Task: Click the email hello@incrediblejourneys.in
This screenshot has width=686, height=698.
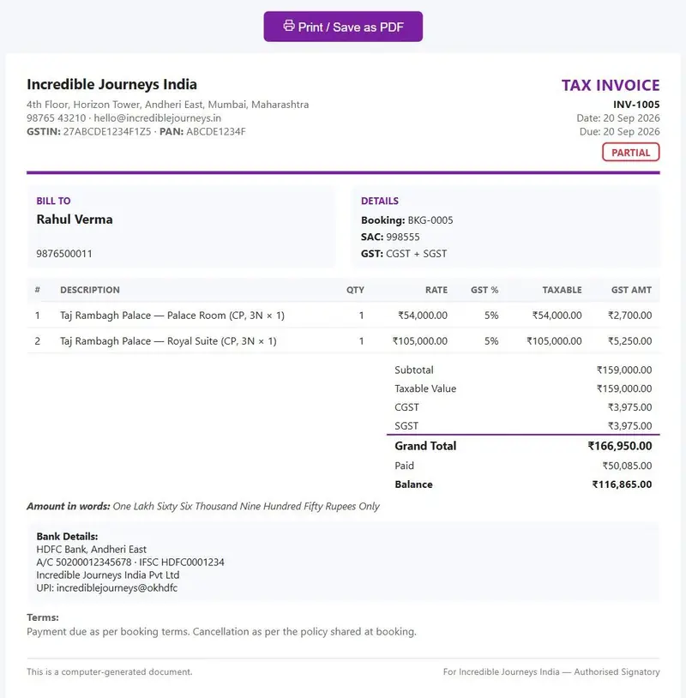Action: (158, 118)
